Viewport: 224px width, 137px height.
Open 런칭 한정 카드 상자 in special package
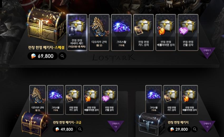tap(144, 33)
